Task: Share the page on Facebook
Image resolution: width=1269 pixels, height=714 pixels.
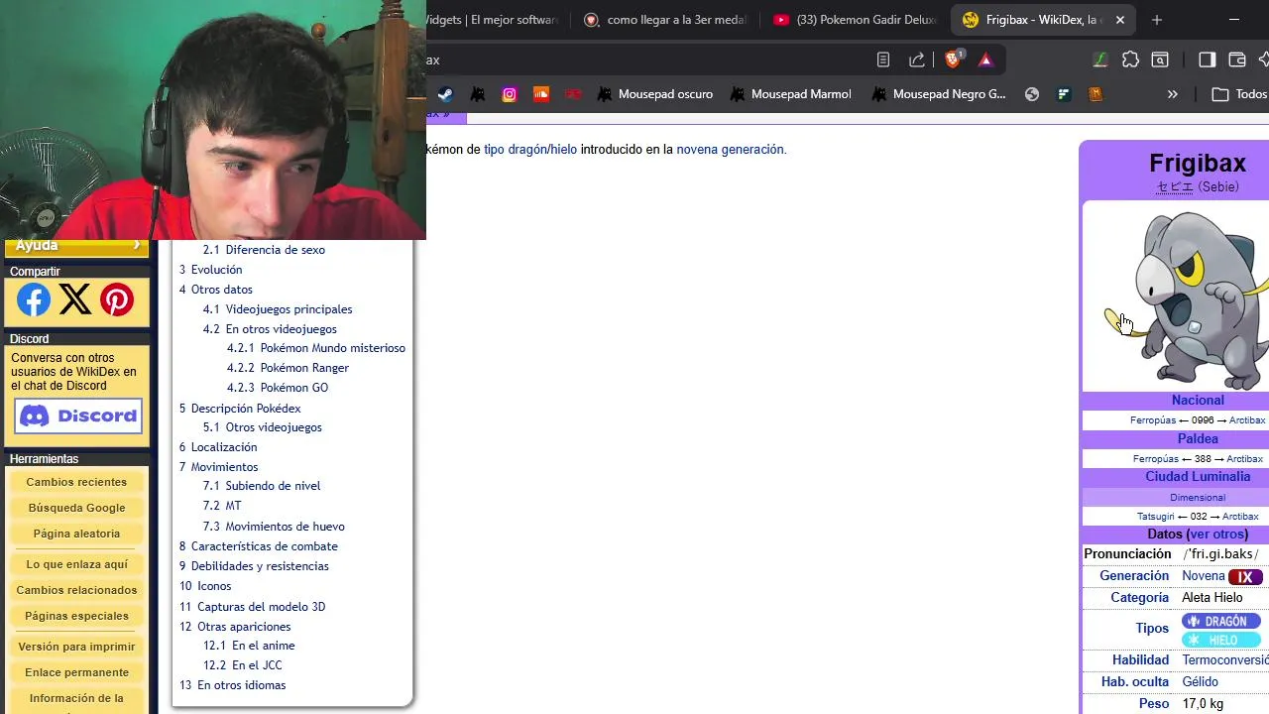Action: [34, 299]
